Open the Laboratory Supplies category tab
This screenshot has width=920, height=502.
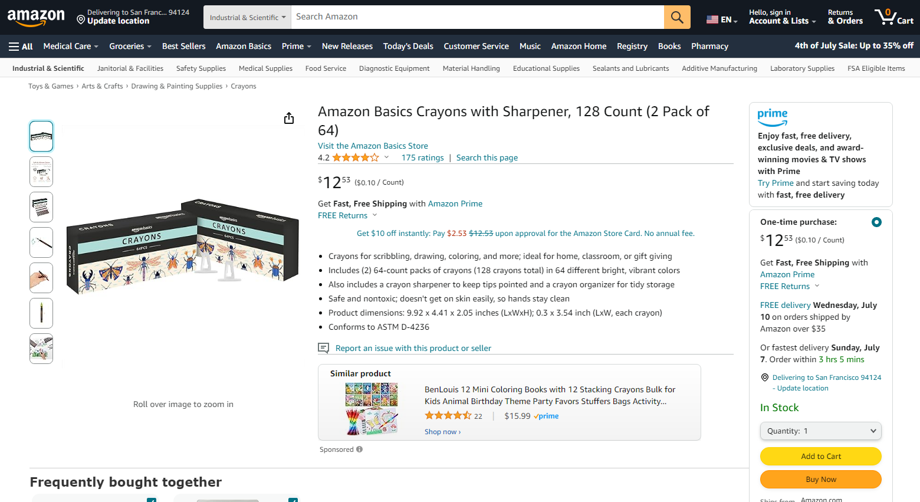(x=802, y=68)
